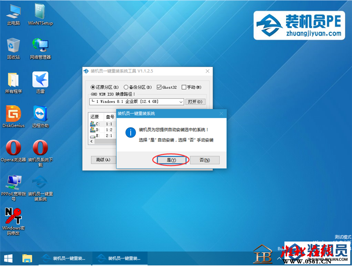Image resolution: width=352 pixels, height=266 pixels.
Task: Open File Explorer from the taskbar
Action: [27, 258]
